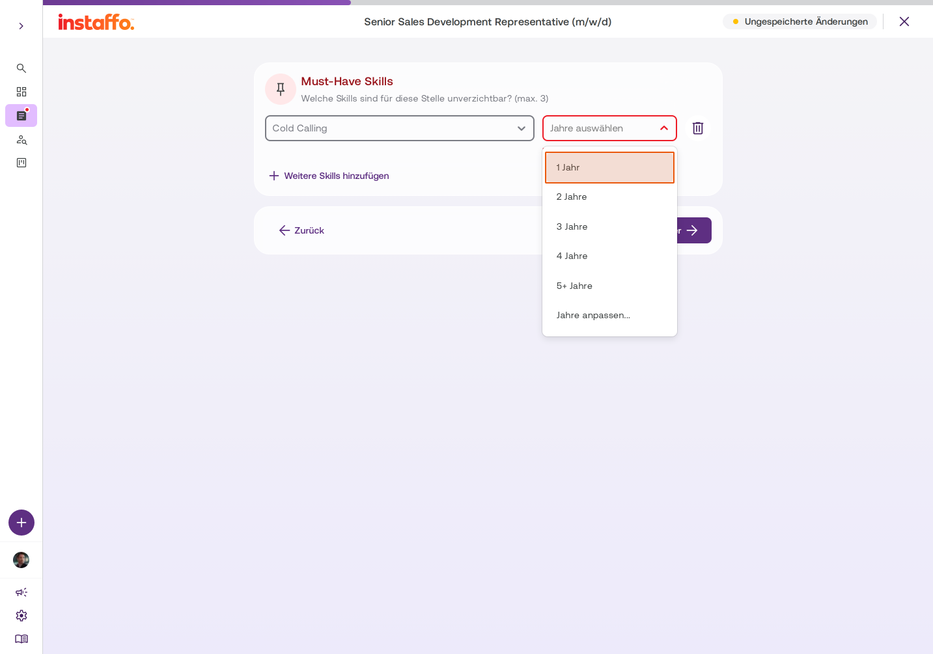This screenshot has width=933, height=654.
Task: Choose 5+ Jahre from the list
Action: (609, 286)
